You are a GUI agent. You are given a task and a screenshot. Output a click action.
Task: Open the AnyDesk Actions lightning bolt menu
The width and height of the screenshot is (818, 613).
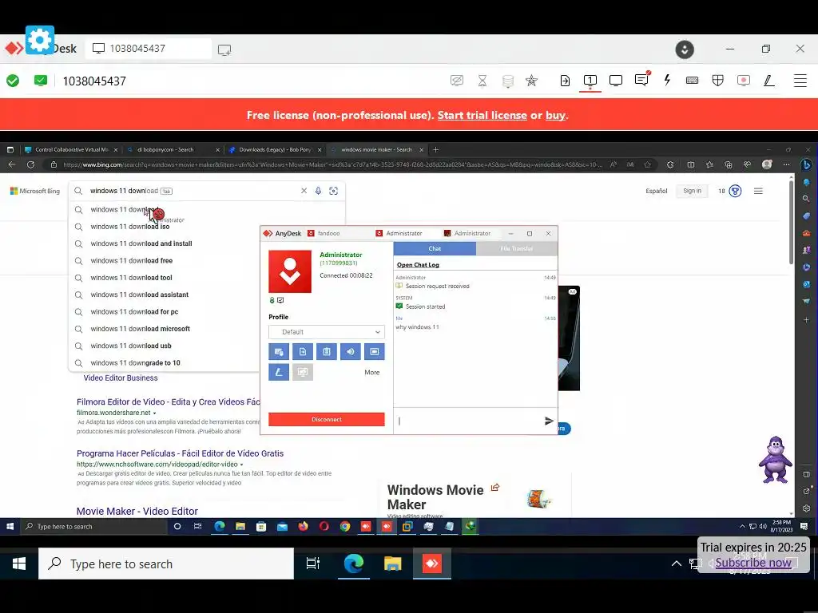coord(667,81)
